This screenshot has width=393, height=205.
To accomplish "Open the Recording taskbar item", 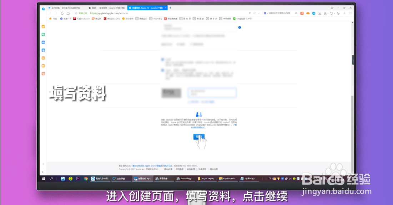I will [185, 179].
